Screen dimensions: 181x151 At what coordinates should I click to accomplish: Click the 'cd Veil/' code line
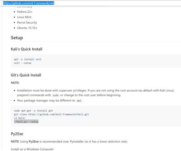[20, 118]
